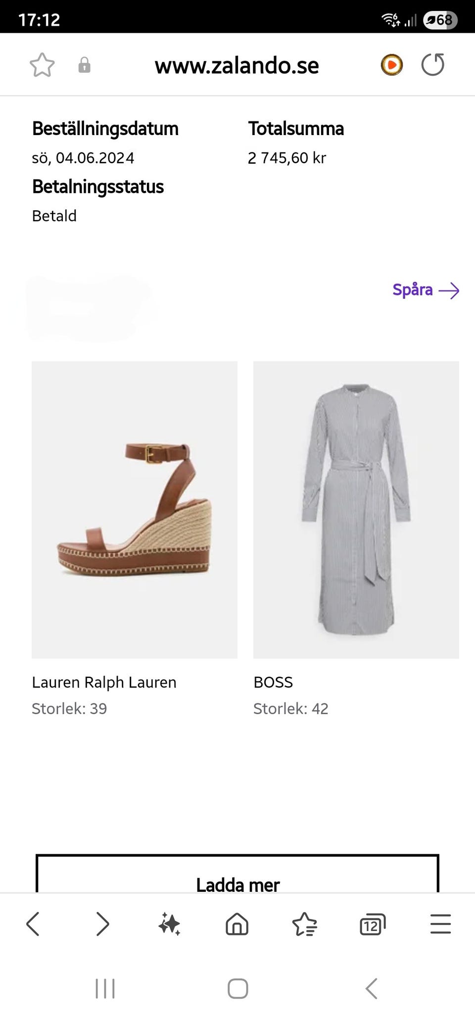Tap the Spåra tracking link

[426, 290]
